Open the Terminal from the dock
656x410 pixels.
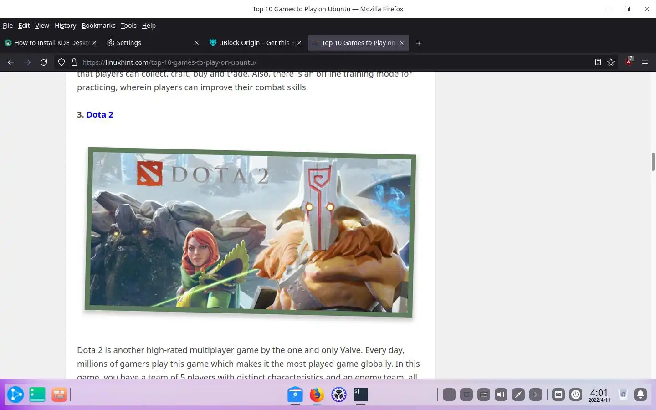361,395
